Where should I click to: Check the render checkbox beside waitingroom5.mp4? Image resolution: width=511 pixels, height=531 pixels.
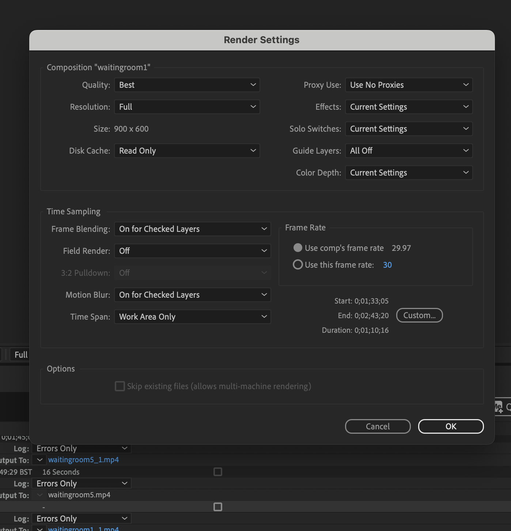tap(219, 507)
